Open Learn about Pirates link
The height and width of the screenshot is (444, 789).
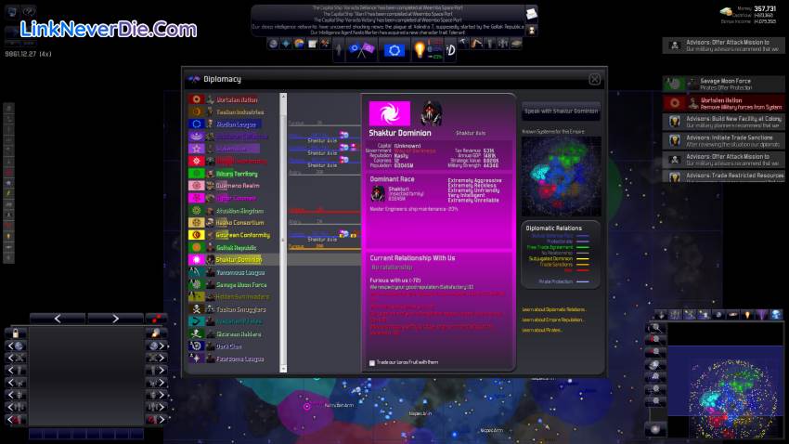coord(542,331)
